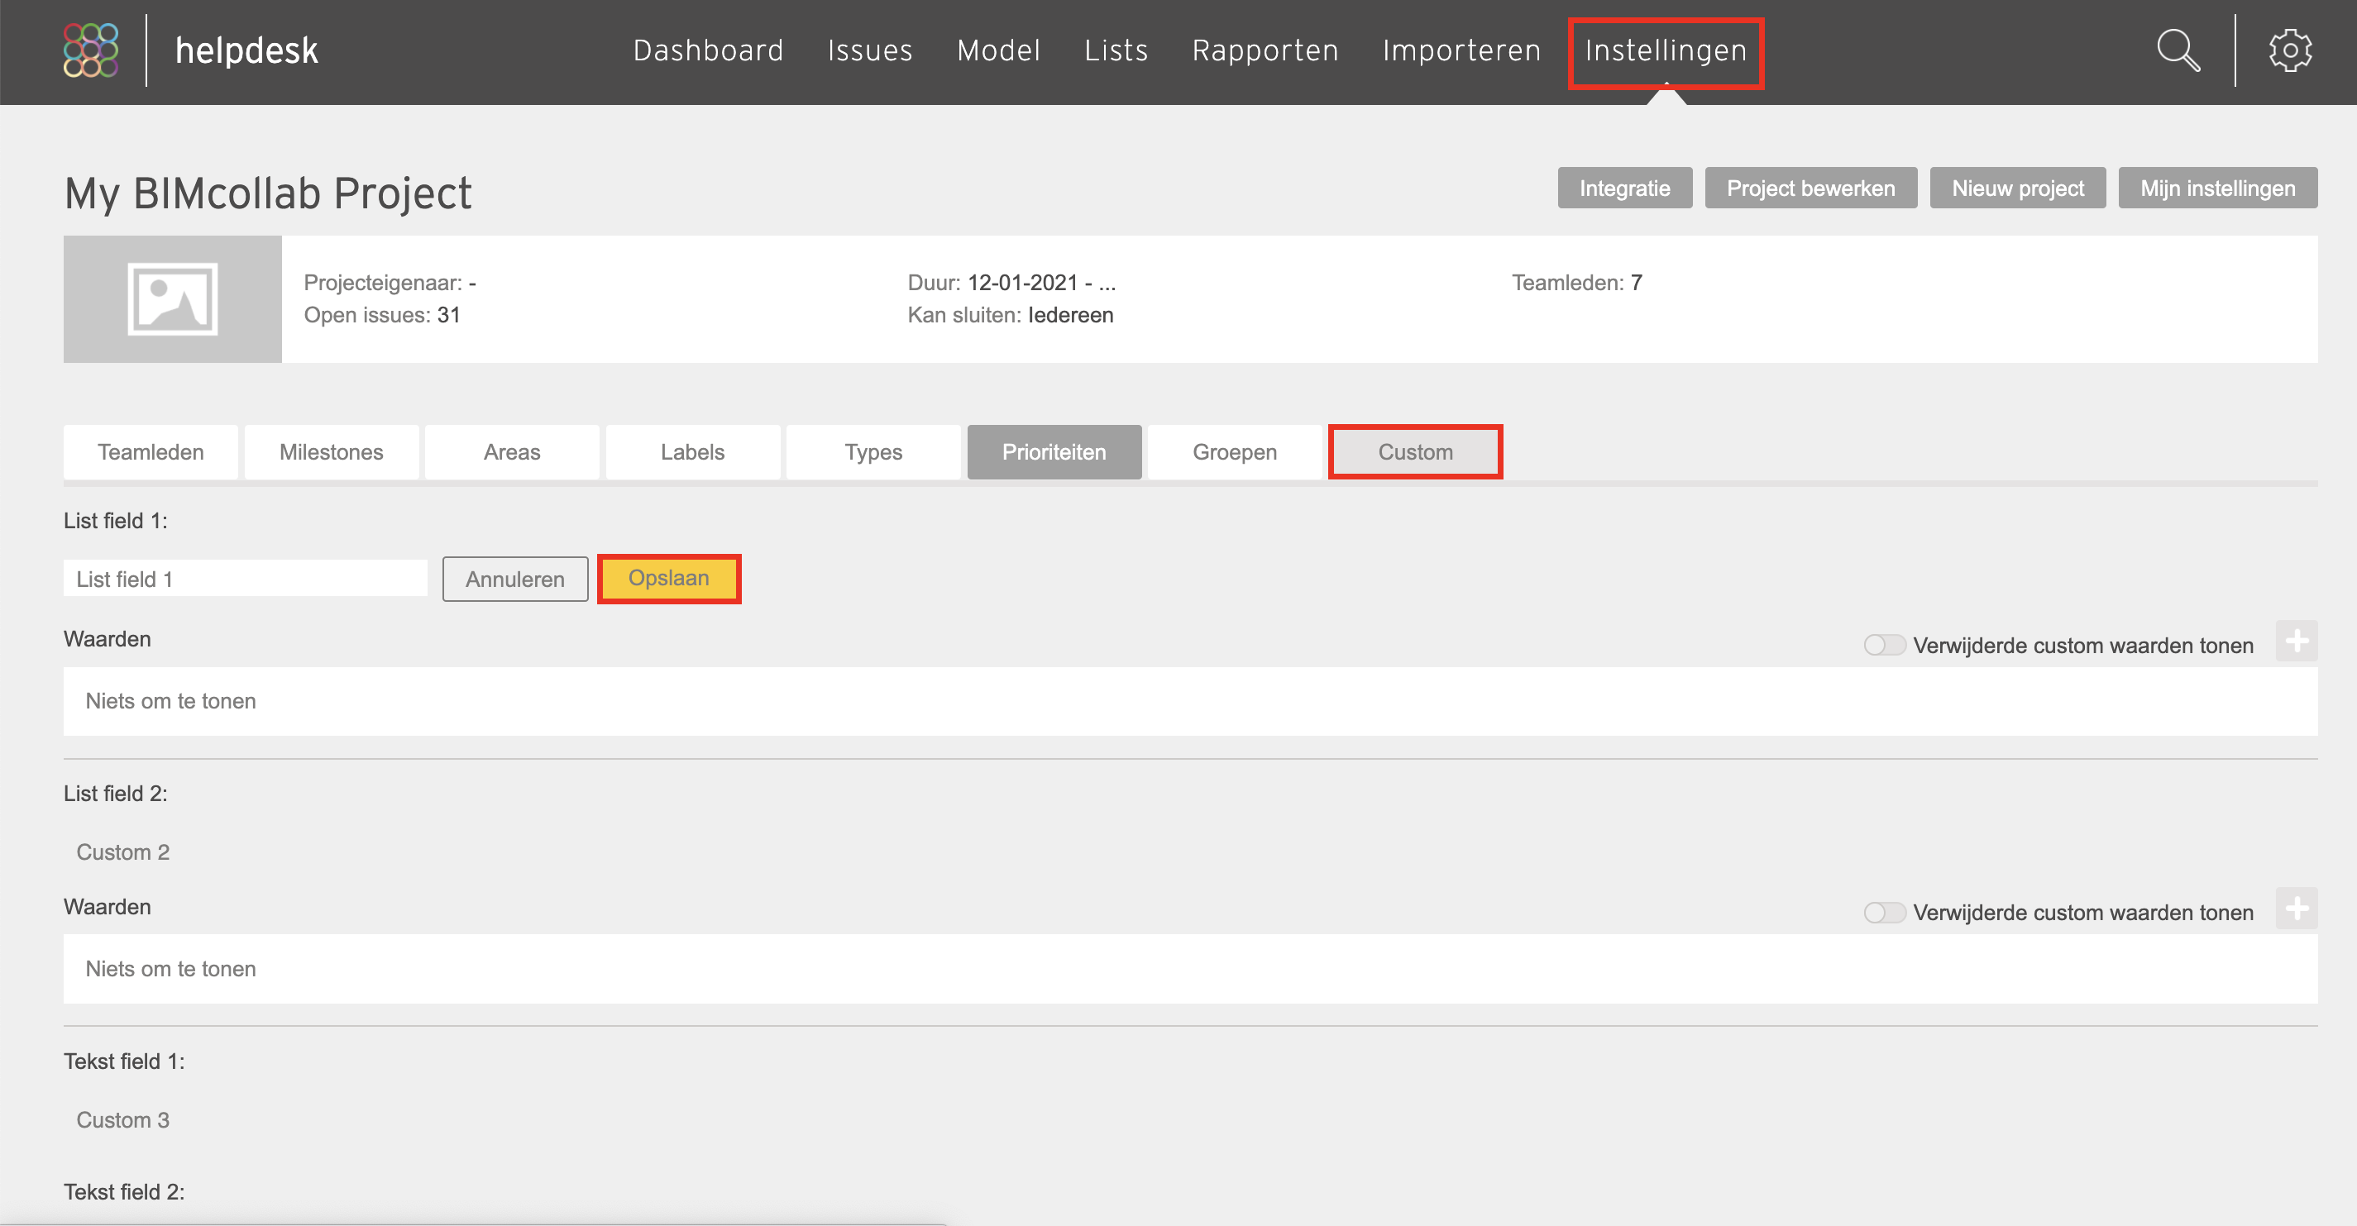Save the field name with Opslaan
Viewport: 2357px width, 1226px height.
point(669,578)
